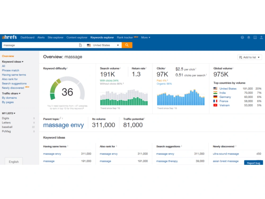
Task: Open sidebar Having same terms link
Action: pos(14,75)
